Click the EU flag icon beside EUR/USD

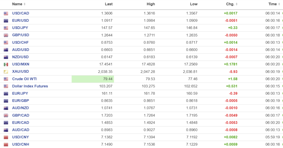(6, 21)
